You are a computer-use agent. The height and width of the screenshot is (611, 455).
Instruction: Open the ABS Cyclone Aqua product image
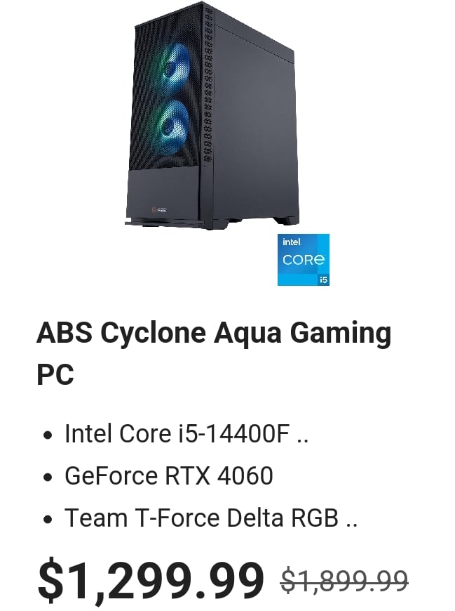(x=212, y=115)
